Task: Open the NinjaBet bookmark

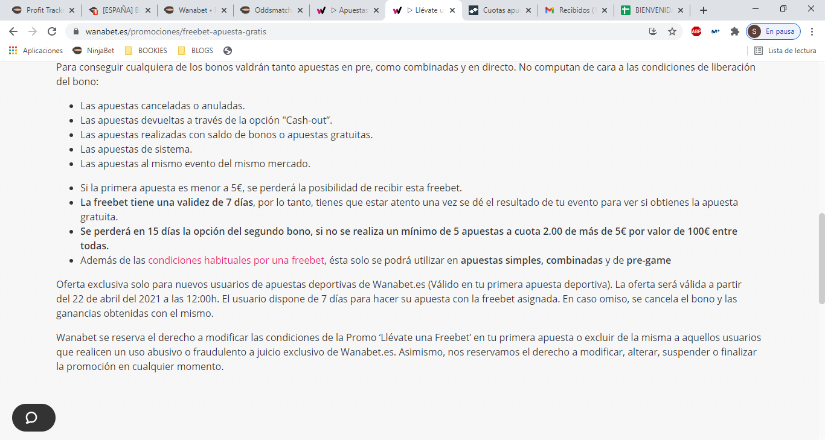Action: pos(94,51)
